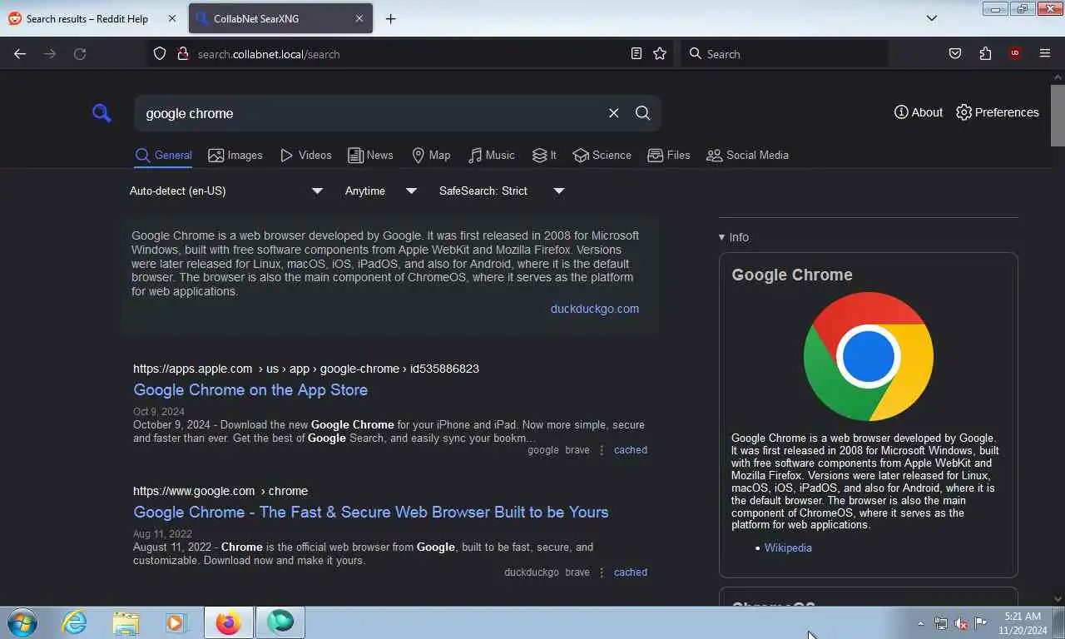
Task: Switch to Files category
Action: pyautogui.click(x=669, y=155)
